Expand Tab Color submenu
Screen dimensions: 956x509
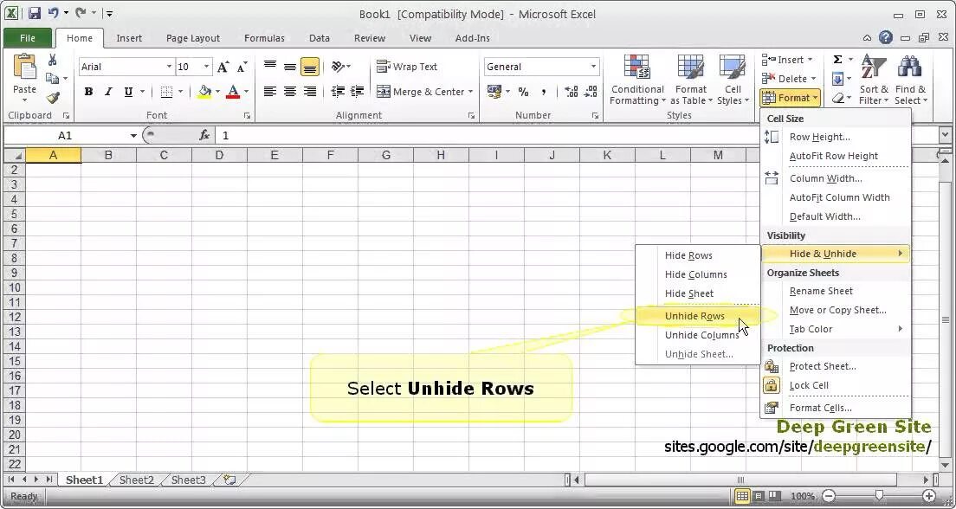click(x=836, y=329)
